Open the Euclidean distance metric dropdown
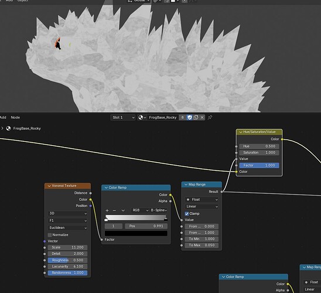The height and width of the screenshot is (293, 321). pyautogui.click(x=68, y=228)
